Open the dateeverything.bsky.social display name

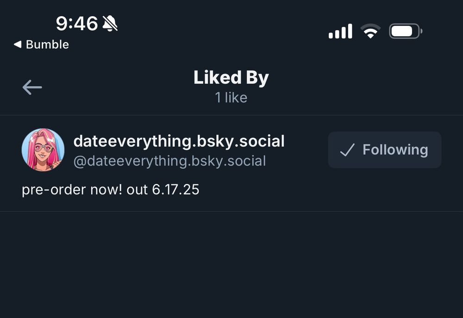pos(179,141)
